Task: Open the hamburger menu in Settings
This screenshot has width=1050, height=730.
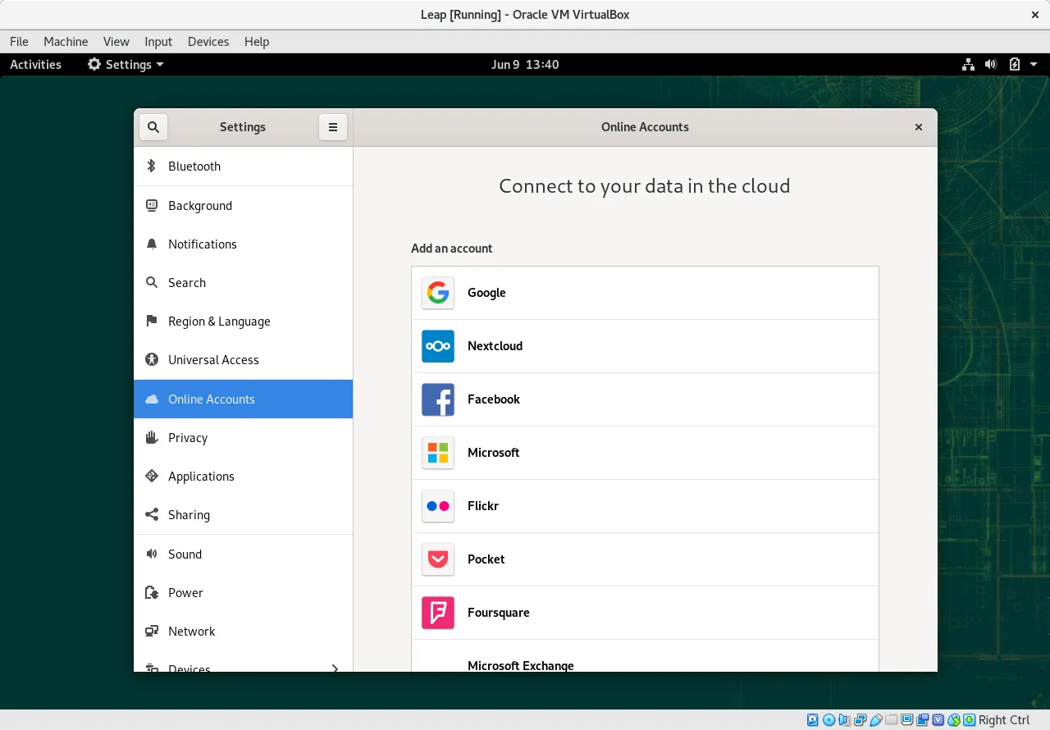Action: pos(333,127)
